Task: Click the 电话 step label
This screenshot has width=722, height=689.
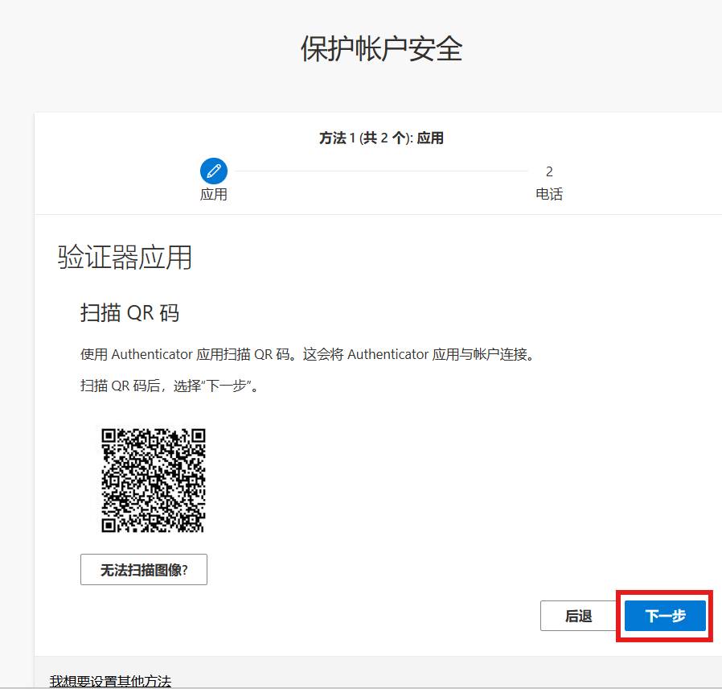Action: coord(549,194)
